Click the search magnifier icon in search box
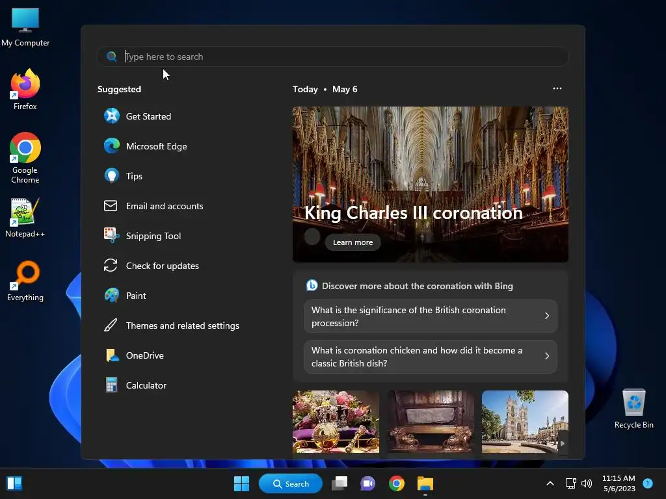Viewport: 666px width, 499px height. click(112, 57)
